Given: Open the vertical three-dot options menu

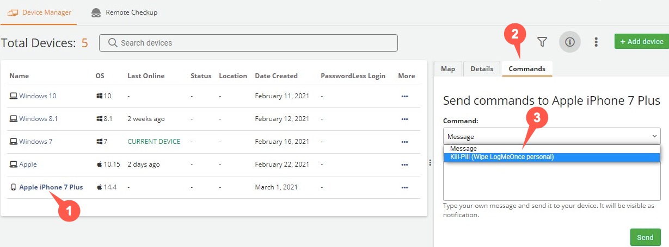Looking at the screenshot, I should [x=597, y=42].
